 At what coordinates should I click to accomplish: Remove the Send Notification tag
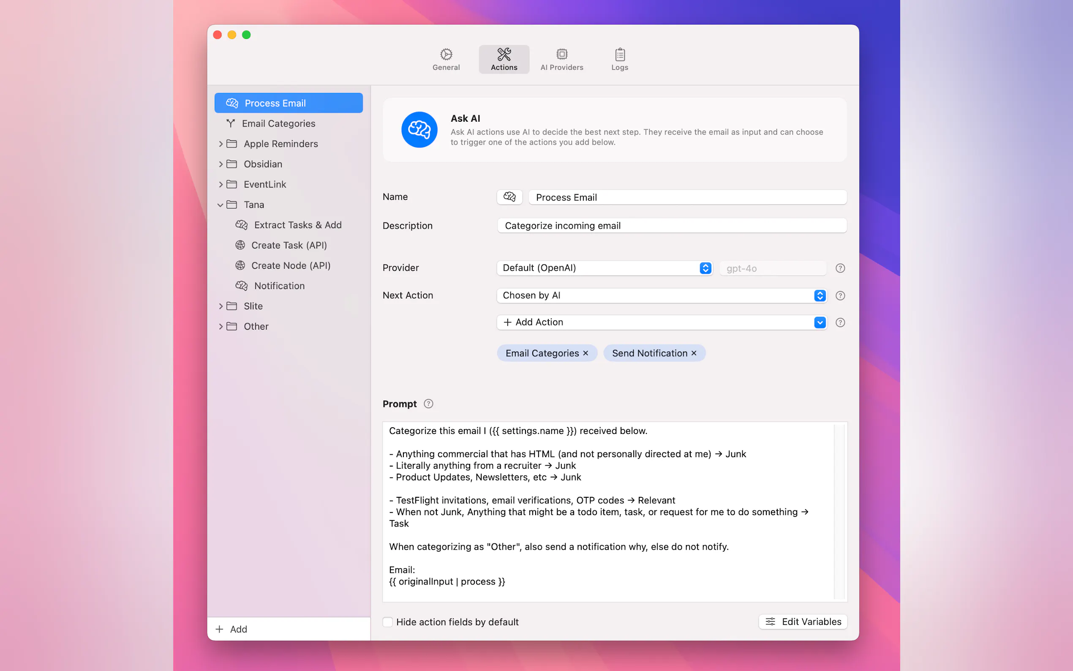coord(694,353)
